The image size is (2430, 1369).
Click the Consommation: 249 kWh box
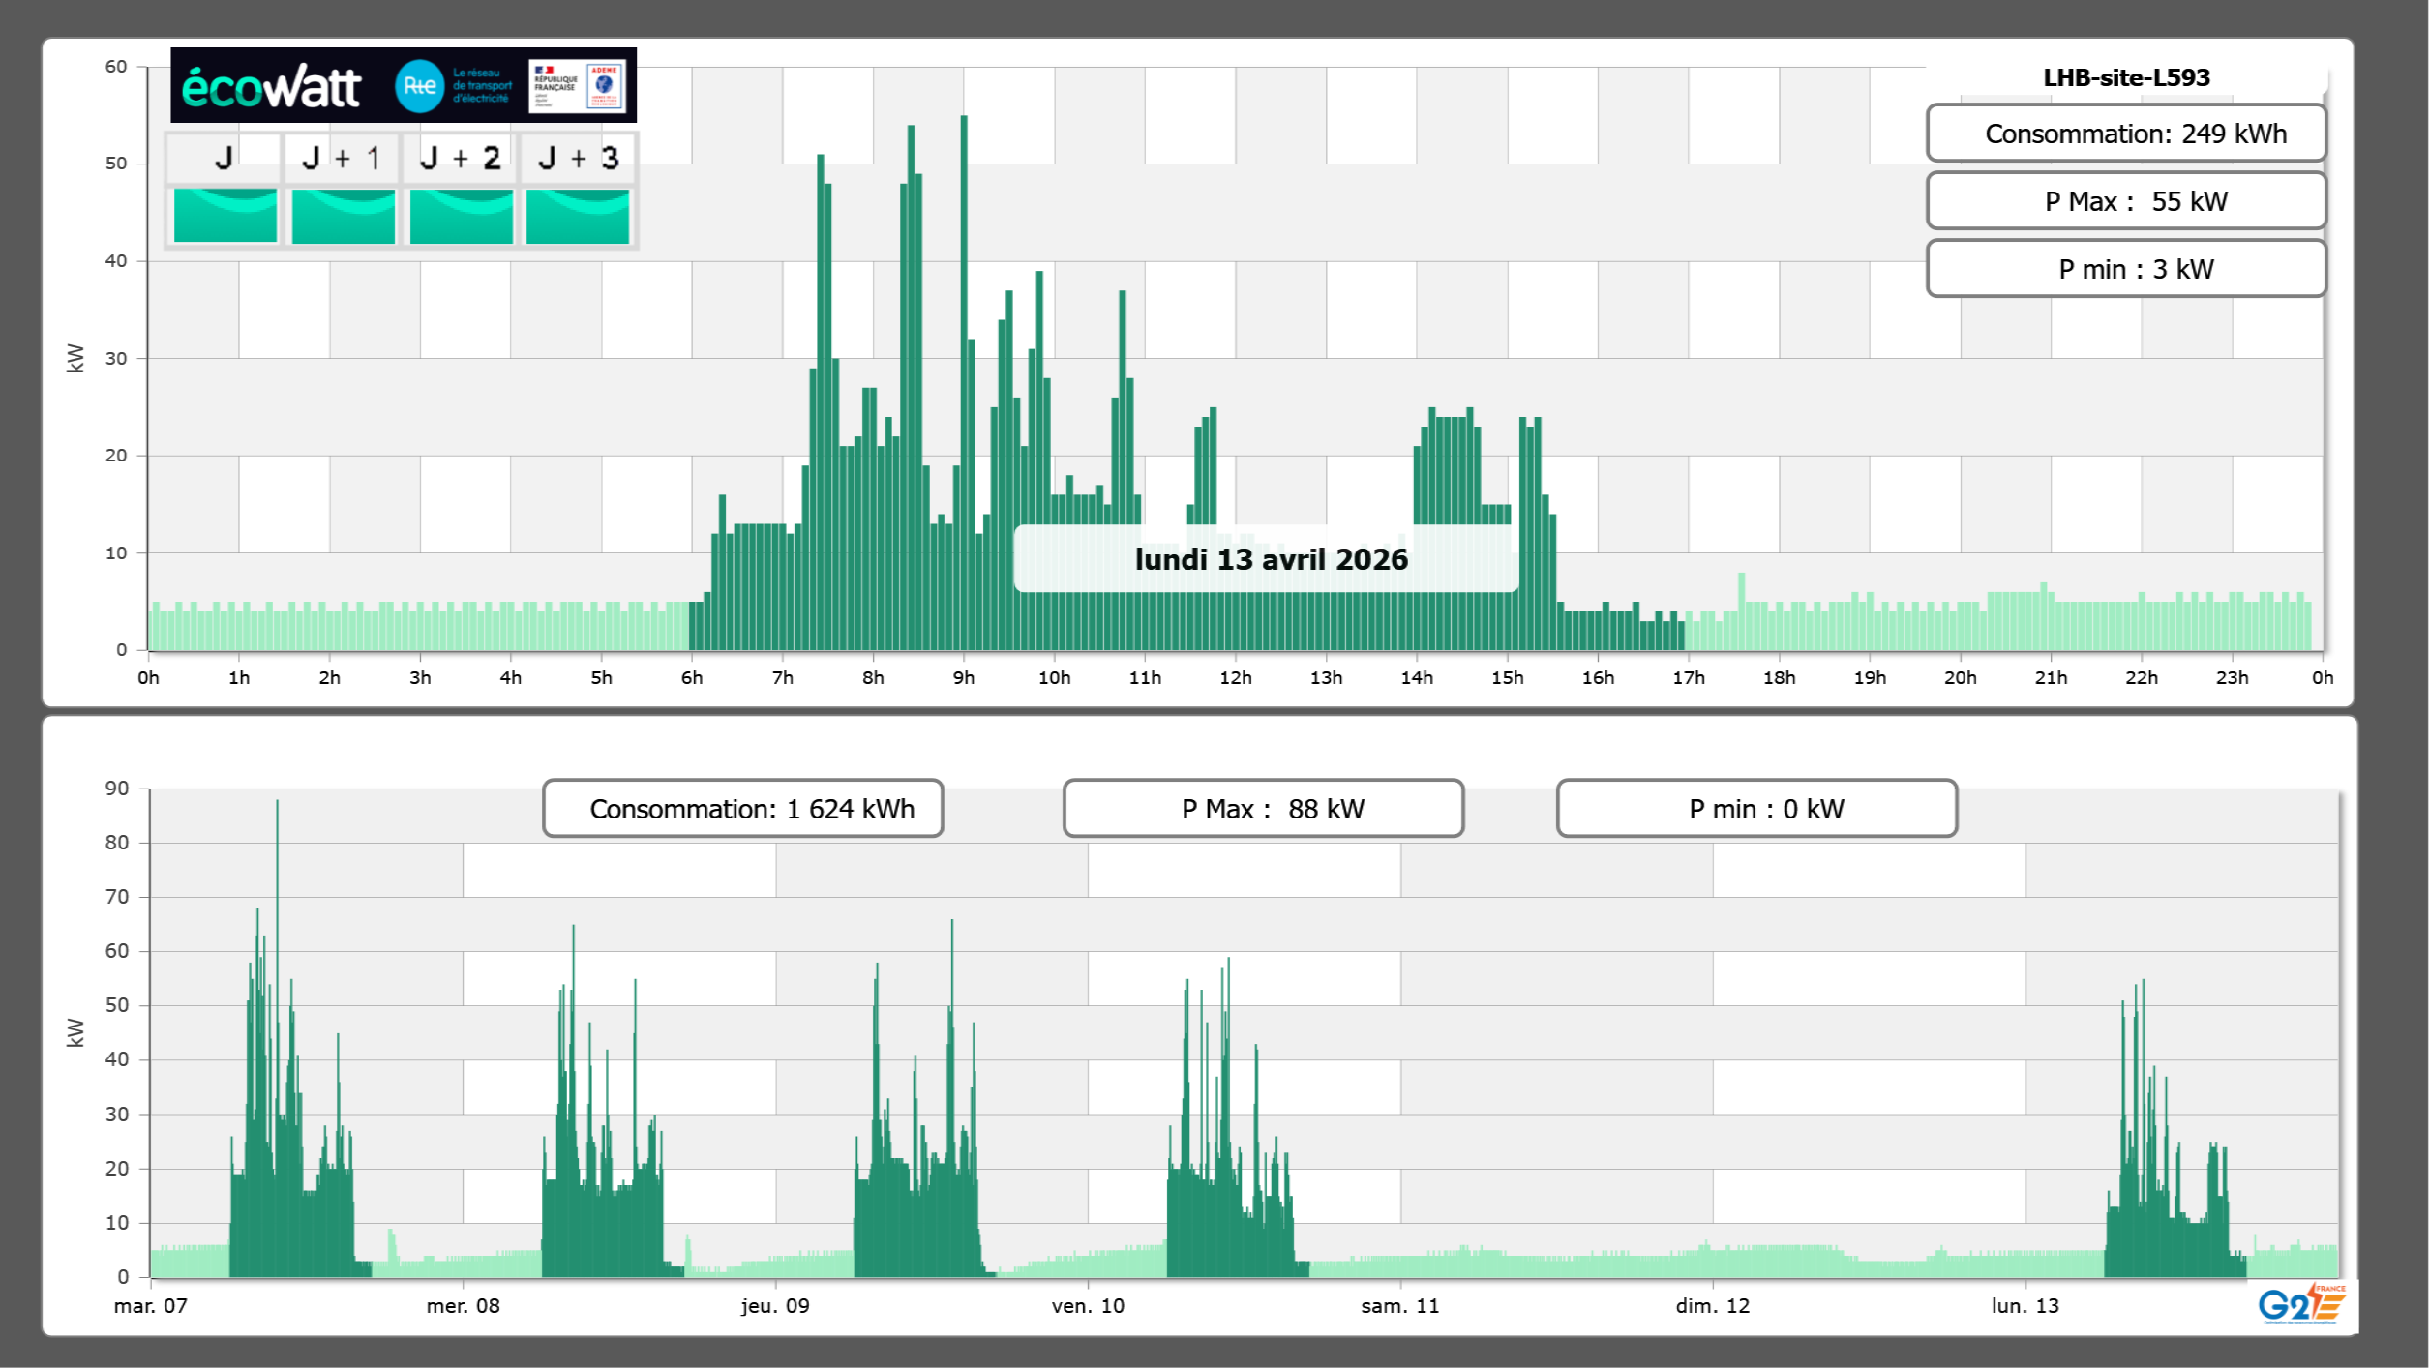[x=2125, y=134]
